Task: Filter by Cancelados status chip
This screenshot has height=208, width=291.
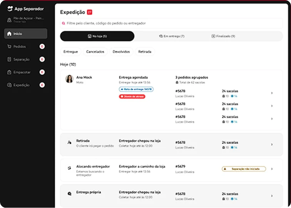Action: pos(95,51)
